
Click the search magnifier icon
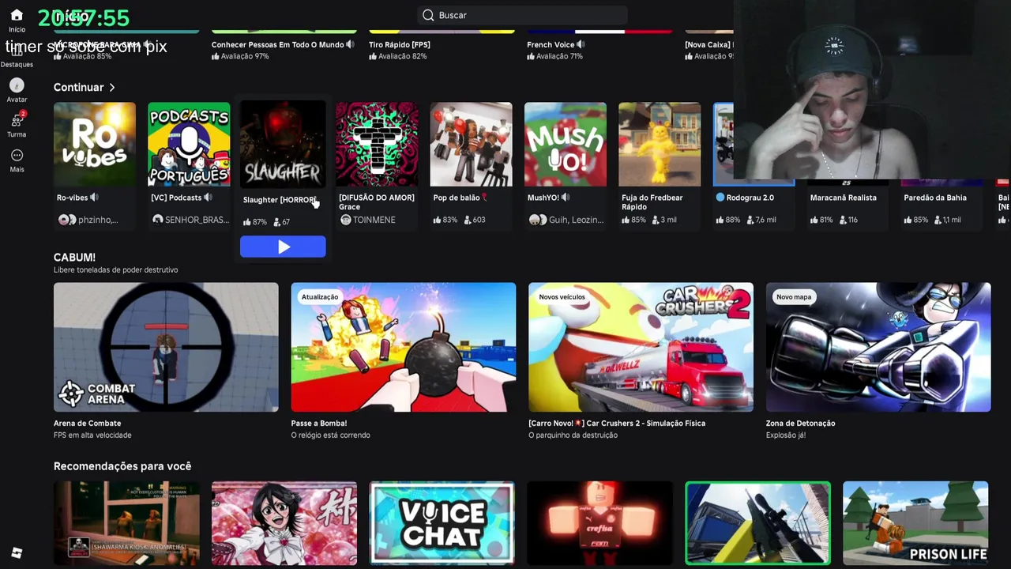click(x=428, y=15)
